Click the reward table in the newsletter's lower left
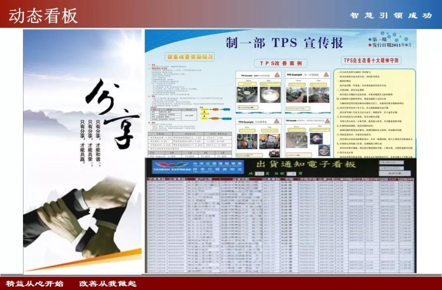442x290 pixels. tap(189, 144)
